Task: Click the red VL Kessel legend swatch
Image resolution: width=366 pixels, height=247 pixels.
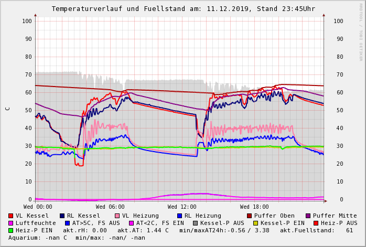Action: click(x=10, y=216)
